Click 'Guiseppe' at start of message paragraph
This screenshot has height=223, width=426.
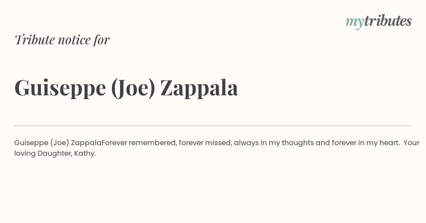(31, 143)
